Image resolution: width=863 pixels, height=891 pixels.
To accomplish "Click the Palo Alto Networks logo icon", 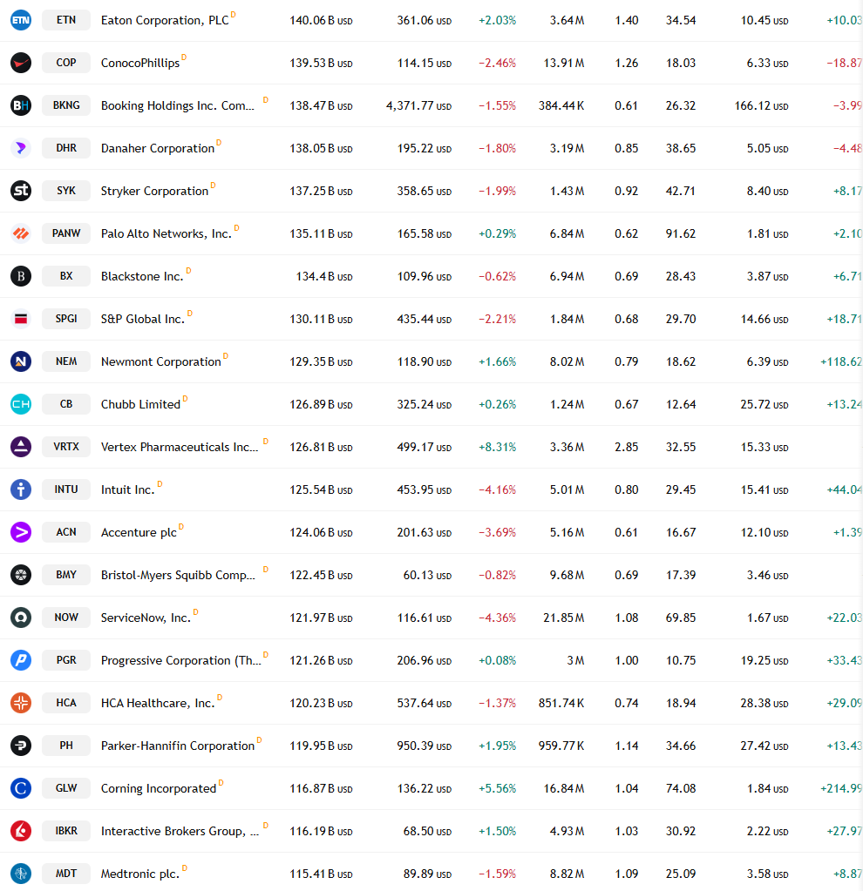I will coord(21,233).
